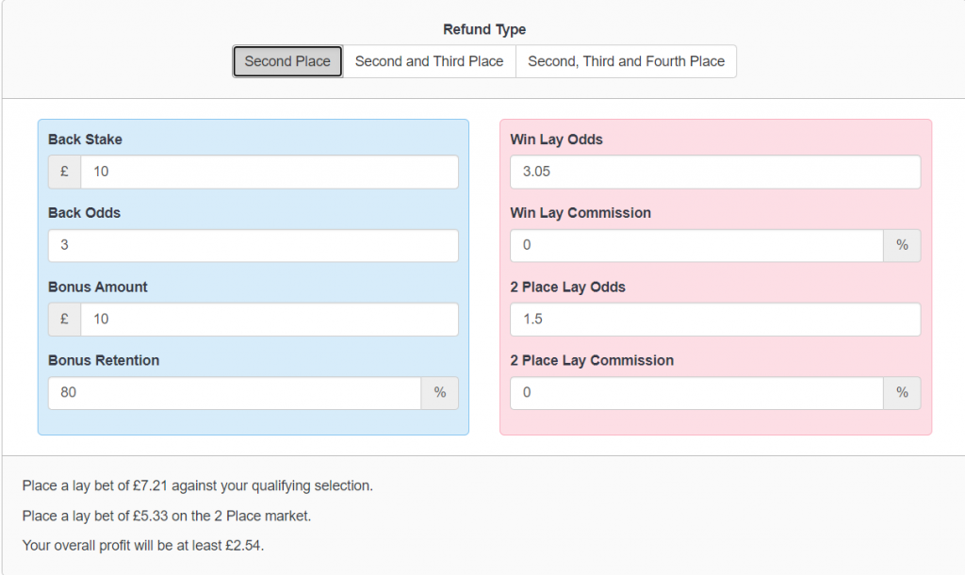965x575 pixels.
Task: Click the Back Stake input field
Action: point(270,172)
